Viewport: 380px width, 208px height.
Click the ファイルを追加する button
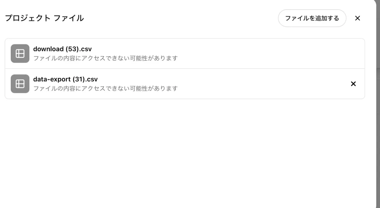tap(312, 18)
